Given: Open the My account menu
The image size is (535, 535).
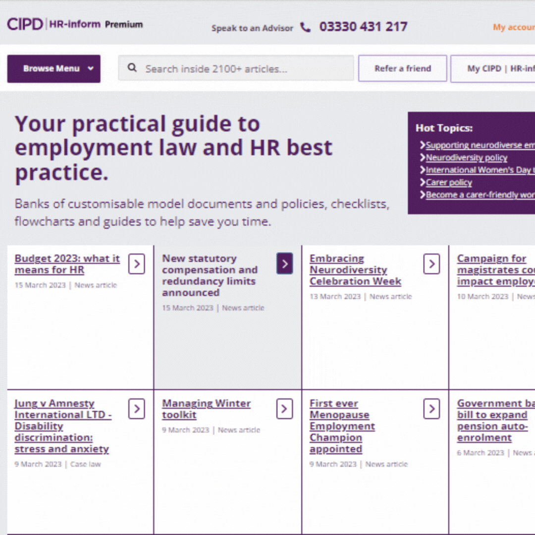Looking at the screenshot, I should [x=513, y=27].
